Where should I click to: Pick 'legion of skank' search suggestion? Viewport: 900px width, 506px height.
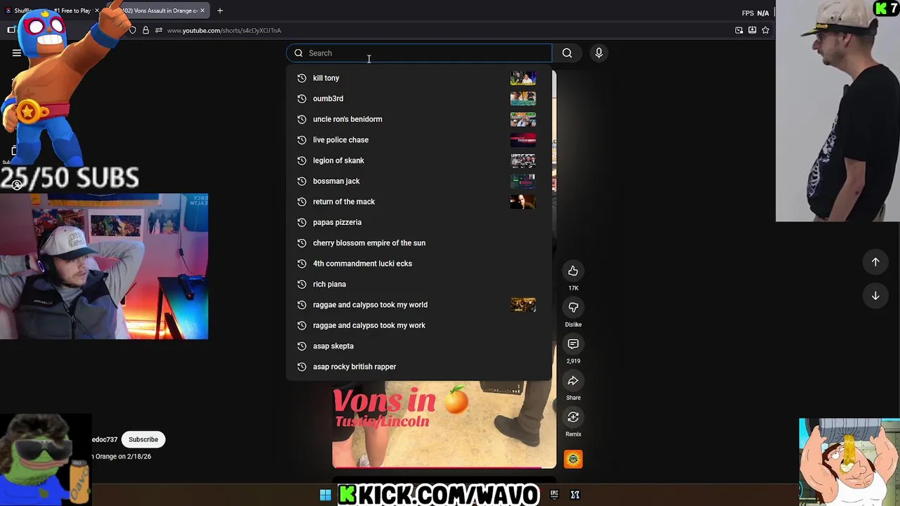(x=419, y=160)
